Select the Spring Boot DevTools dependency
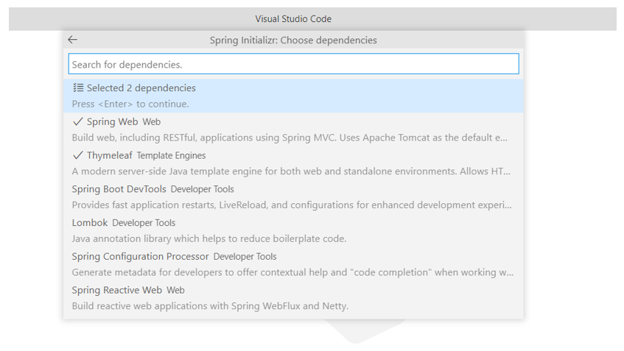Viewport: 624px width, 351px height. tap(293, 197)
